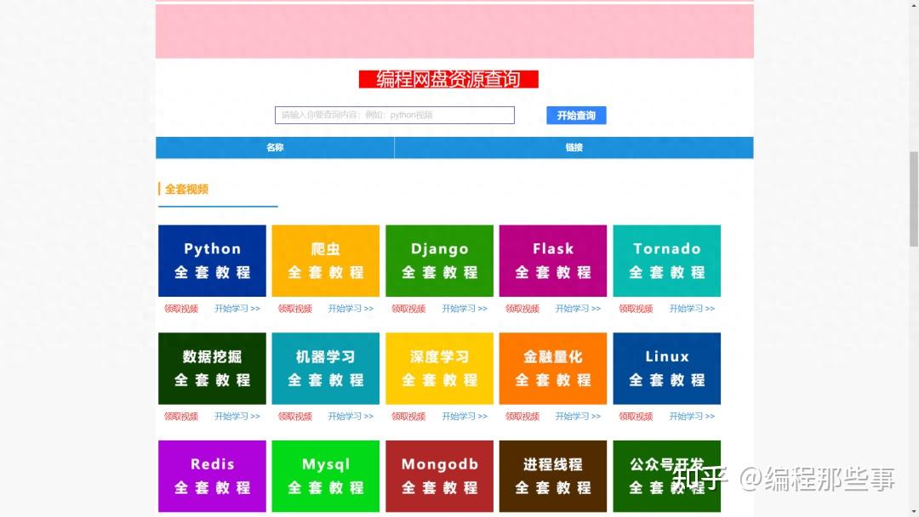Click 开始学习 under Flask tile

tap(578, 309)
